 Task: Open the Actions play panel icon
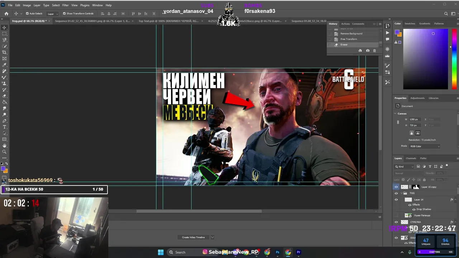point(387,33)
